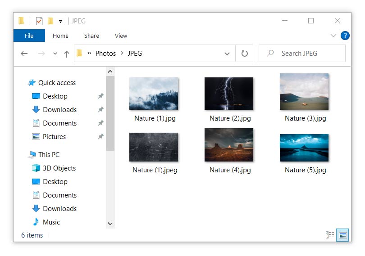Click the Photos breadcrumb in the address bar
365x256 pixels.
(x=105, y=54)
